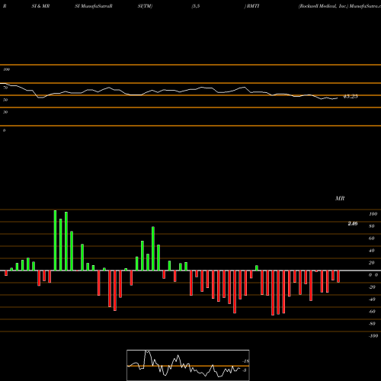Click the RSI current value 43.23
This screenshot has width=381, height=381.
pos(351,97)
